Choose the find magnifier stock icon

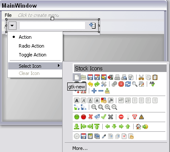point(134,84)
